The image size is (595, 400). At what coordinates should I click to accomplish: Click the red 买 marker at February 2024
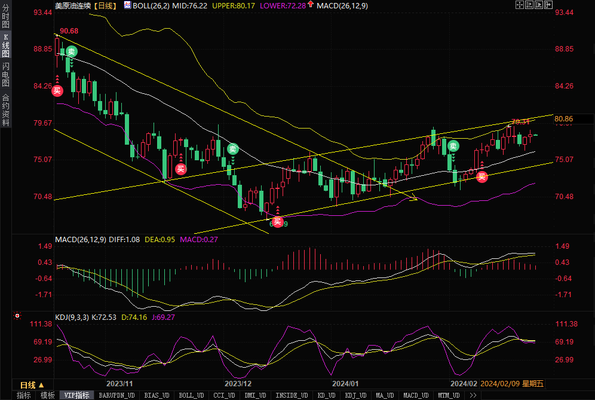point(481,176)
